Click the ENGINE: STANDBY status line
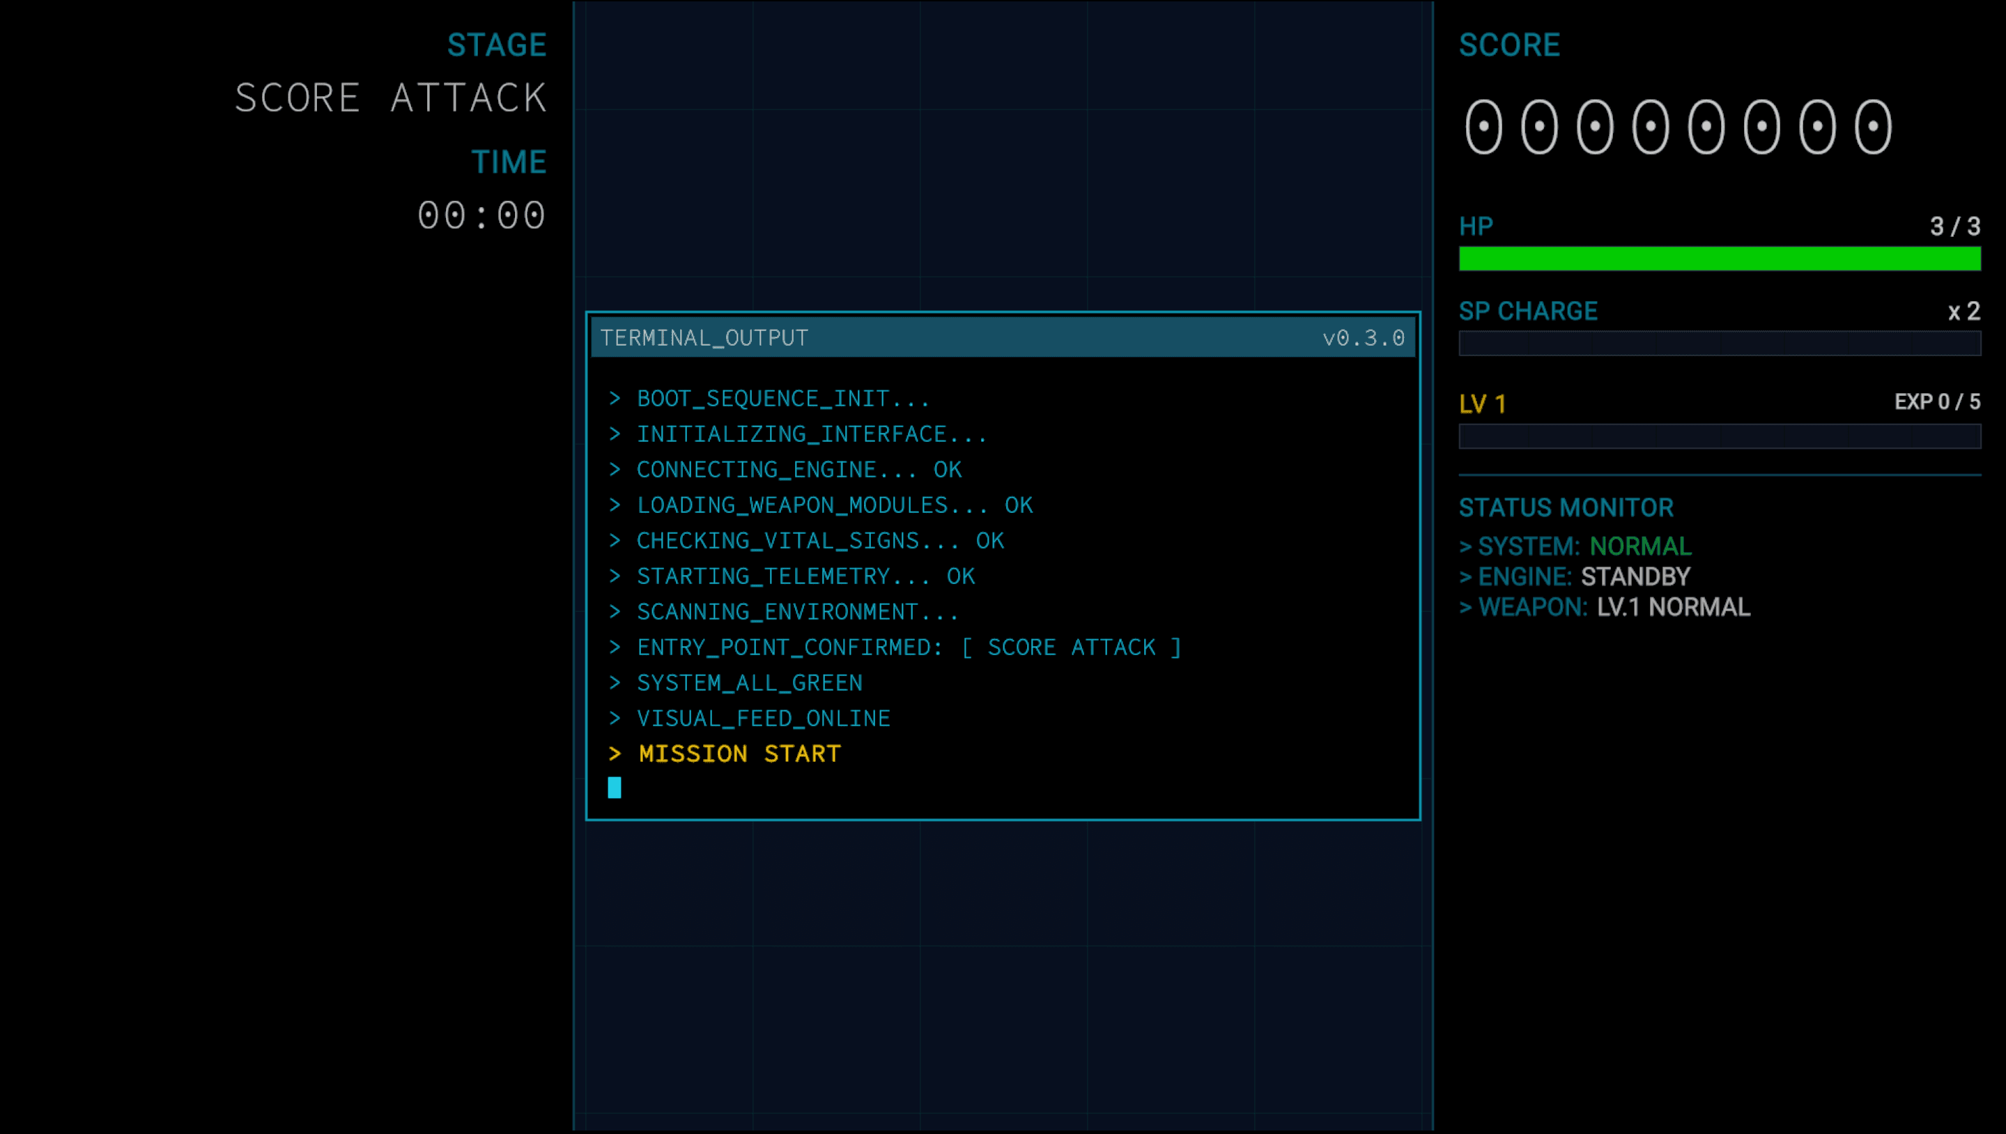This screenshot has width=2006, height=1134. point(1575,576)
